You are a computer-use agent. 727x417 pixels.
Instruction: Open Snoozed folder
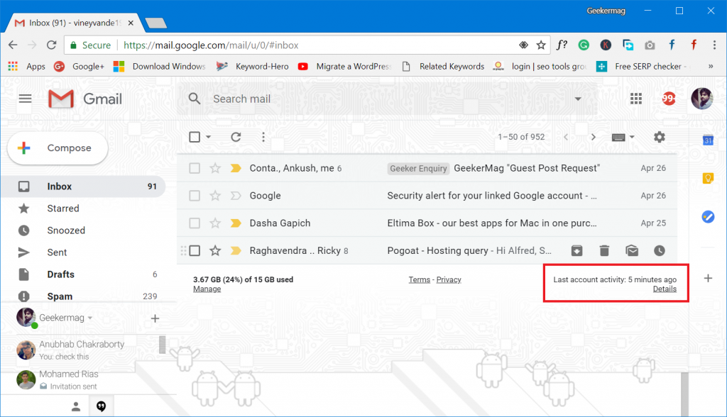click(84, 230)
